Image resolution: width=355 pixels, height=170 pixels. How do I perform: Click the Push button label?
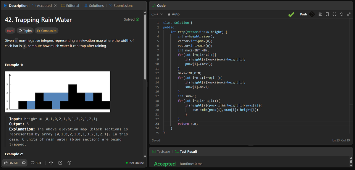[304, 14]
